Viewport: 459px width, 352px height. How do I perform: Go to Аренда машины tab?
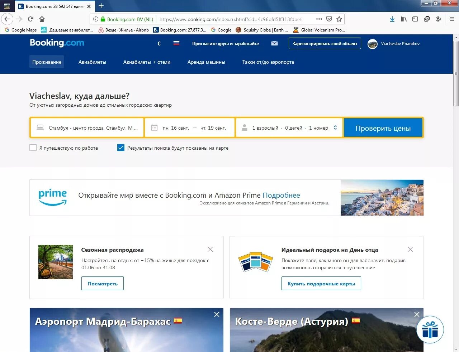click(206, 62)
